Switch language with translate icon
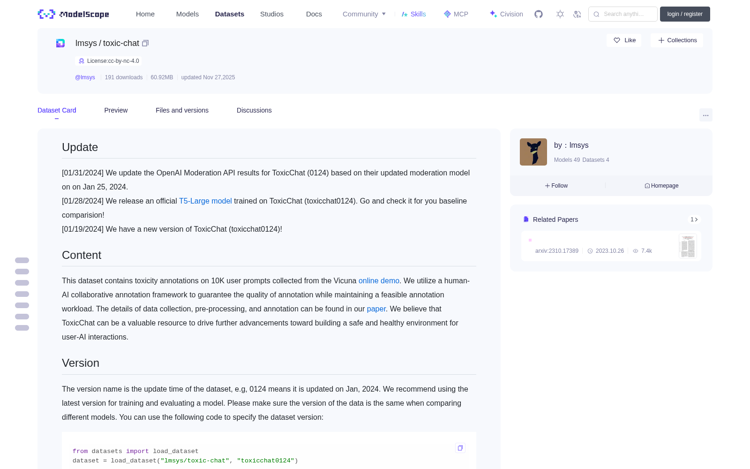Viewport: 750px width, 469px height. click(x=577, y=14)
